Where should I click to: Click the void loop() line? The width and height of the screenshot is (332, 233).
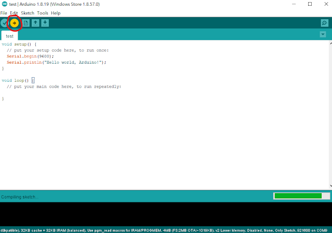(x=18, y=81)
